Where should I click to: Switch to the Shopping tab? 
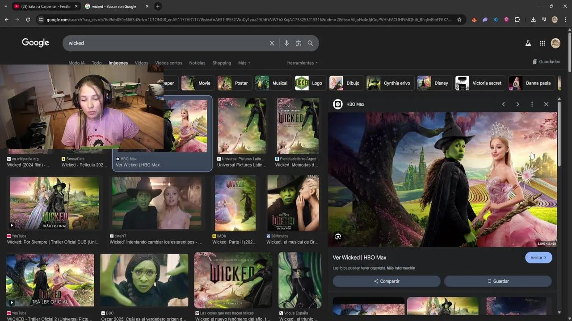click(x=222, y=63)
